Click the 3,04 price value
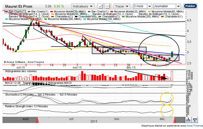 pyautogui.click(x=48, y=6)
